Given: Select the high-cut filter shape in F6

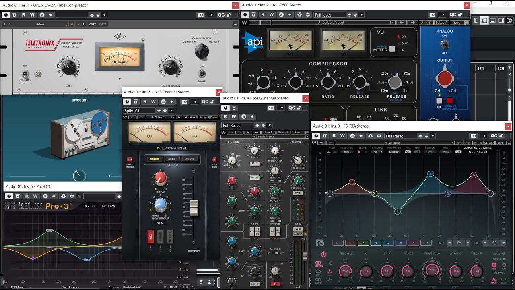Looking at the screenshot, I should point(426,243).
